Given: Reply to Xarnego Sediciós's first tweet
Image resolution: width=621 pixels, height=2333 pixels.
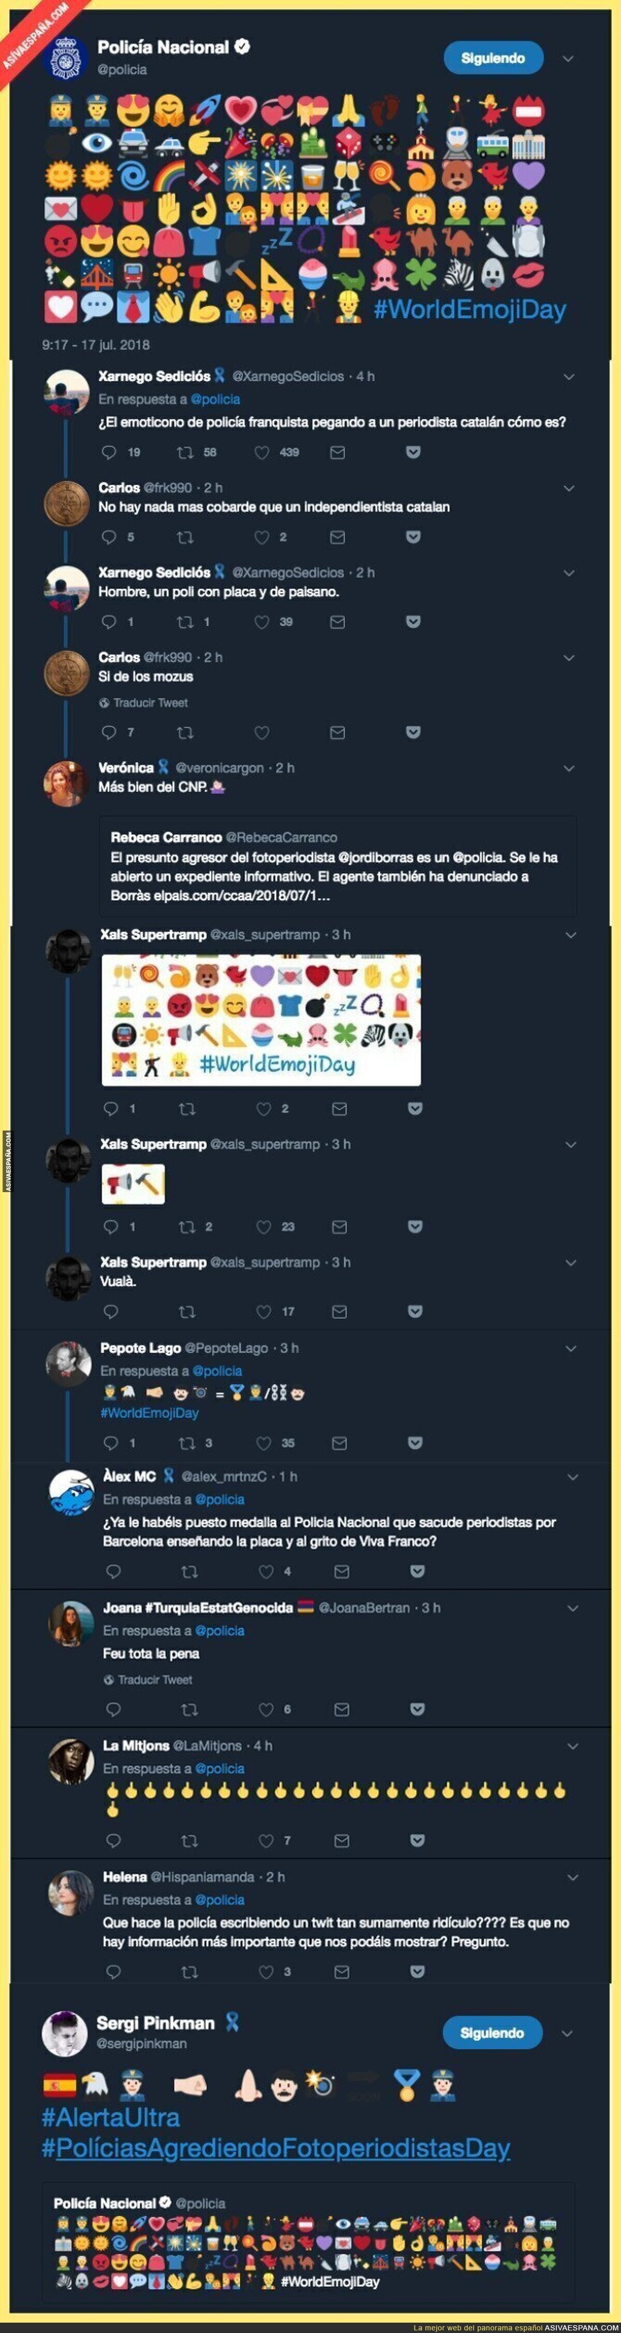Looking at the screenshot, I should tap(109, 452).
